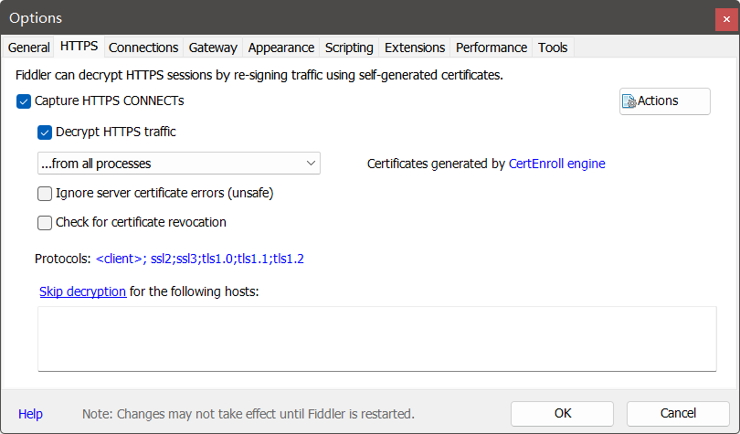Uncheck Capture HTTPS CONNECTs

click(x=24, y=101)
